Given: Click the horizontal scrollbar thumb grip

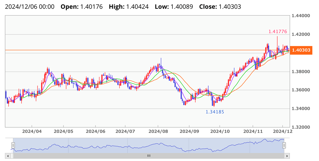Looking at the screenshot, I should coord(149,156).
